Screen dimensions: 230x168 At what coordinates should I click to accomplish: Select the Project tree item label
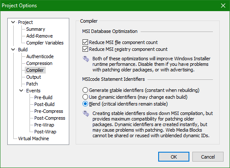(x=25, y=22)
